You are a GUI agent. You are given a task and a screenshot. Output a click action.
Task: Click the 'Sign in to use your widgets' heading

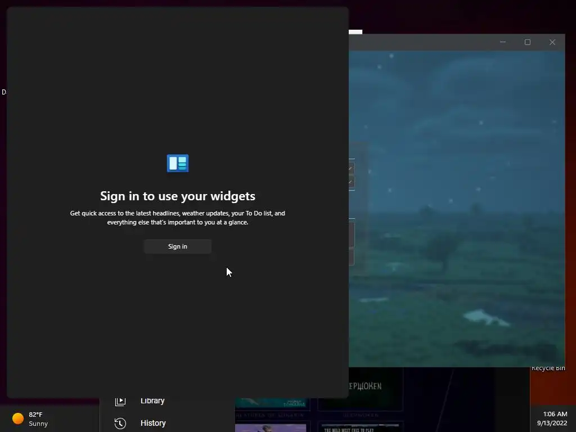(x=178, y=196)
